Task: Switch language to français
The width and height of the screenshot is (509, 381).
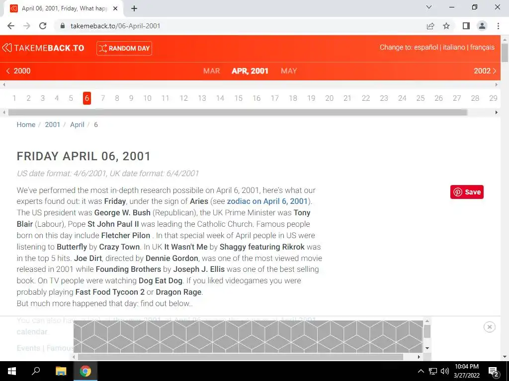Action: [x=482, y=47]
